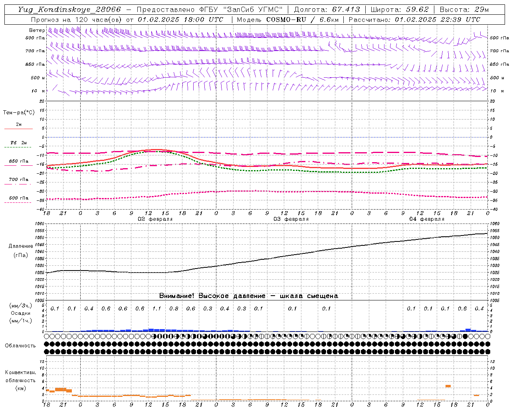Click the Тем-ра(°C) axis title

coord(19,113)
